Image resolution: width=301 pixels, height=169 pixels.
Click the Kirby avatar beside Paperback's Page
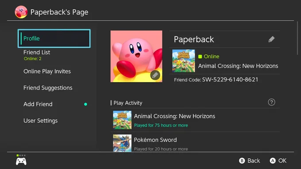[x=21, y=12]
